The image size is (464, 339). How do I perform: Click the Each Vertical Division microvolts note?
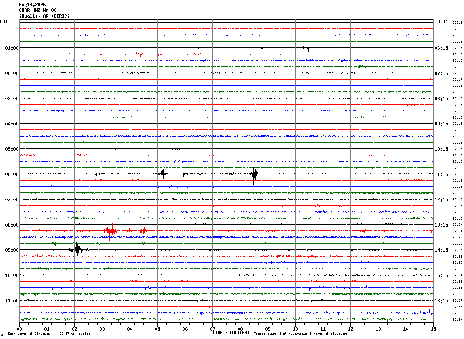click(x=49, y=334)
